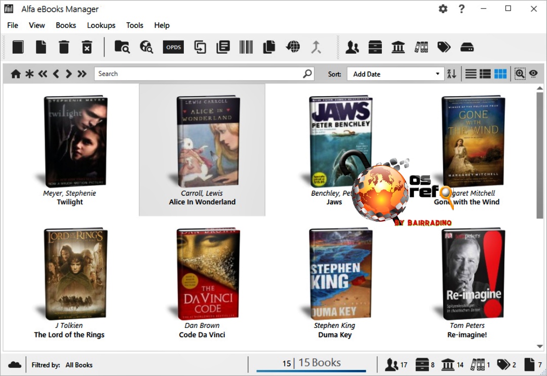This screenshot has height=376, width=547.
Task: Click the new file page icon
Action: click(41, 47)
